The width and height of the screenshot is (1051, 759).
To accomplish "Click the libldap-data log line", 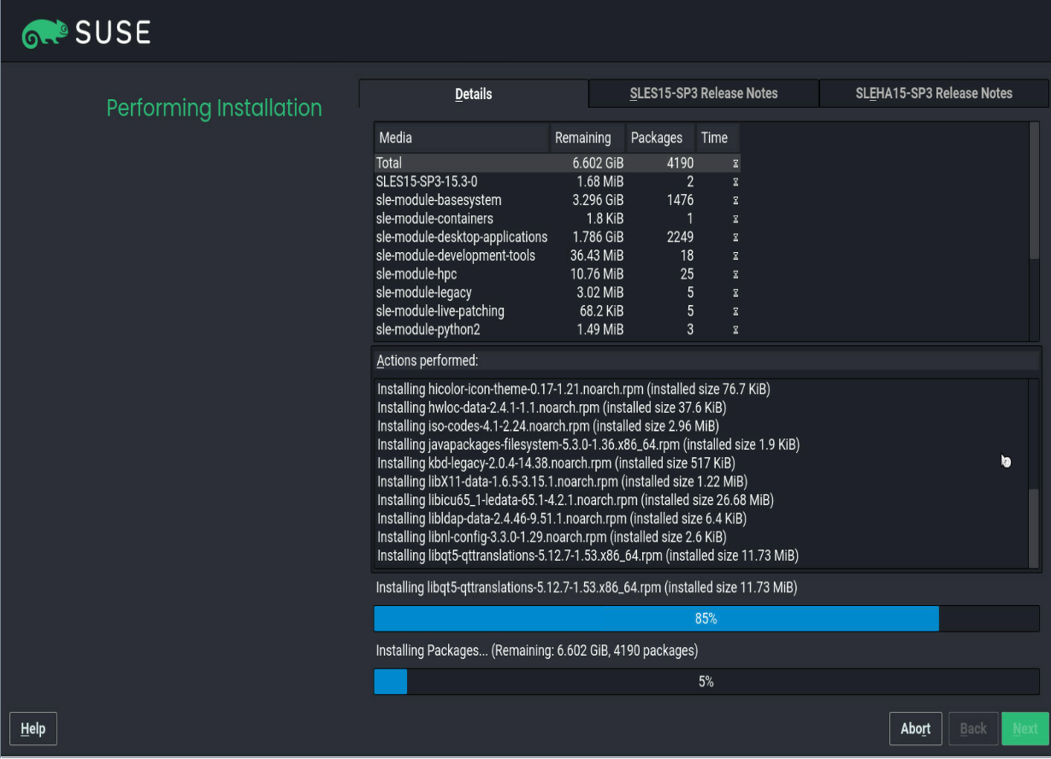I will (562, 519).
